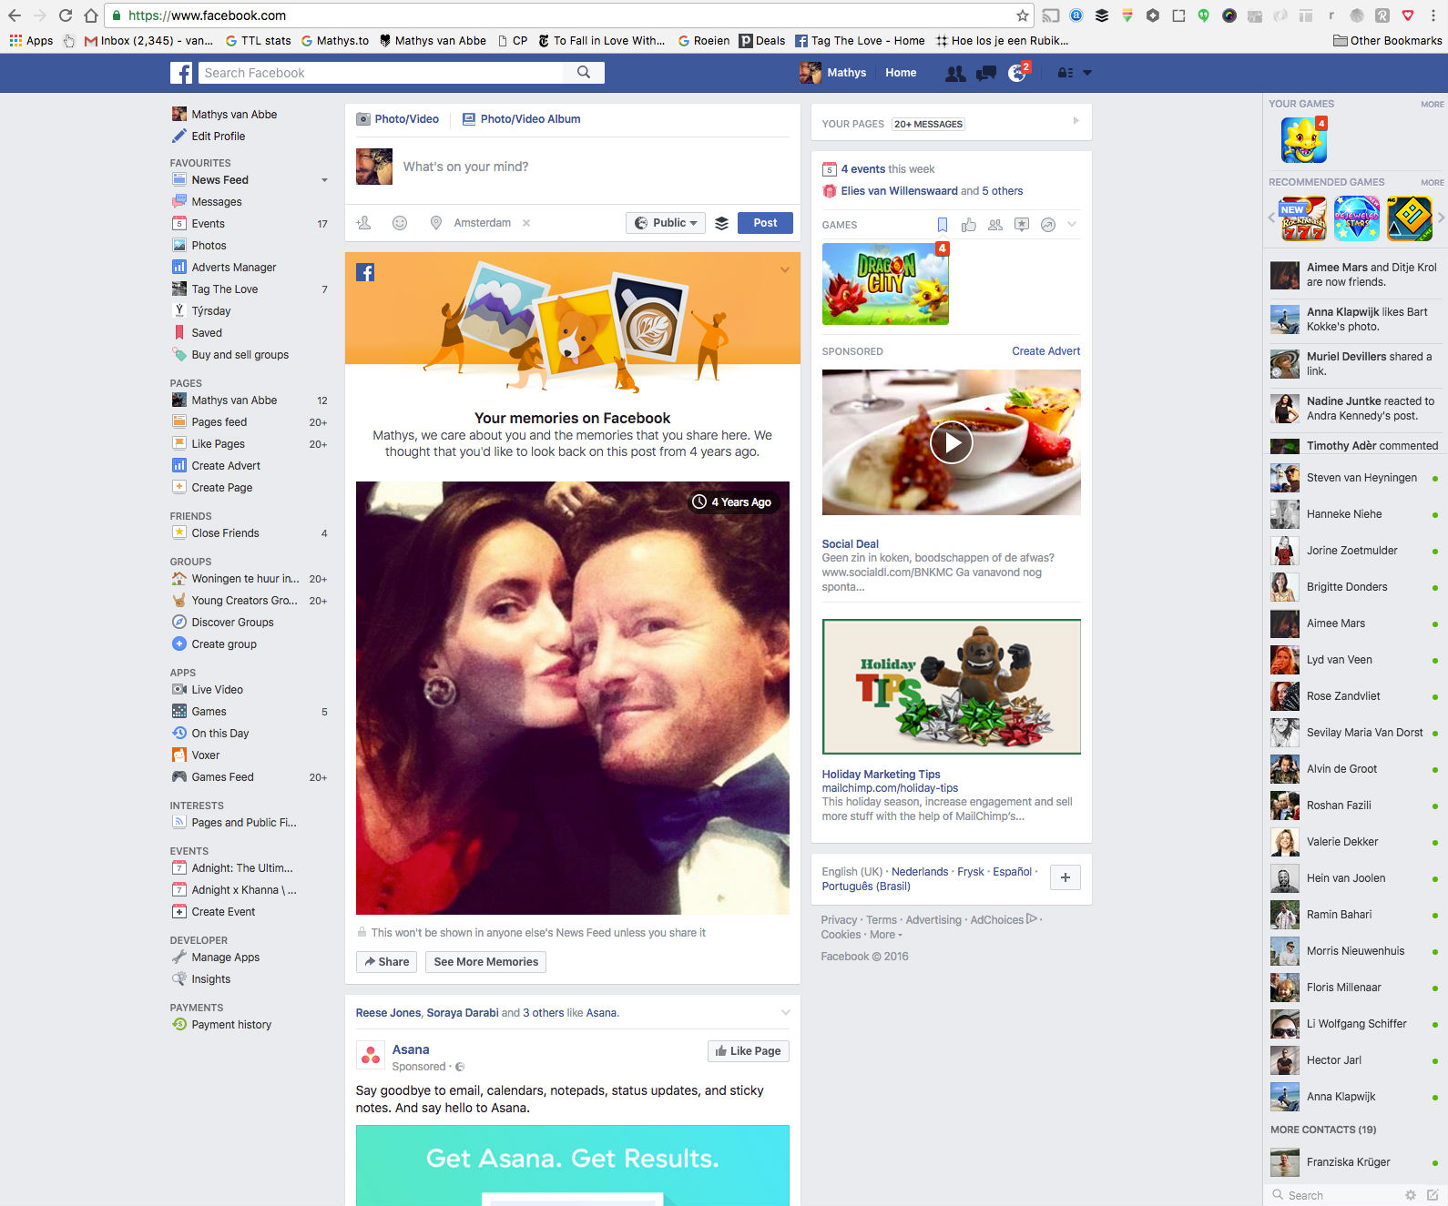Click the feeling/activity smiley icon
The height and width of the screenshot is (1206, 1448).
point(399,223)
